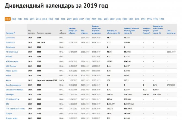Open year 2003
The width and height of the screenshot is (182, 120).
(106, 19)
